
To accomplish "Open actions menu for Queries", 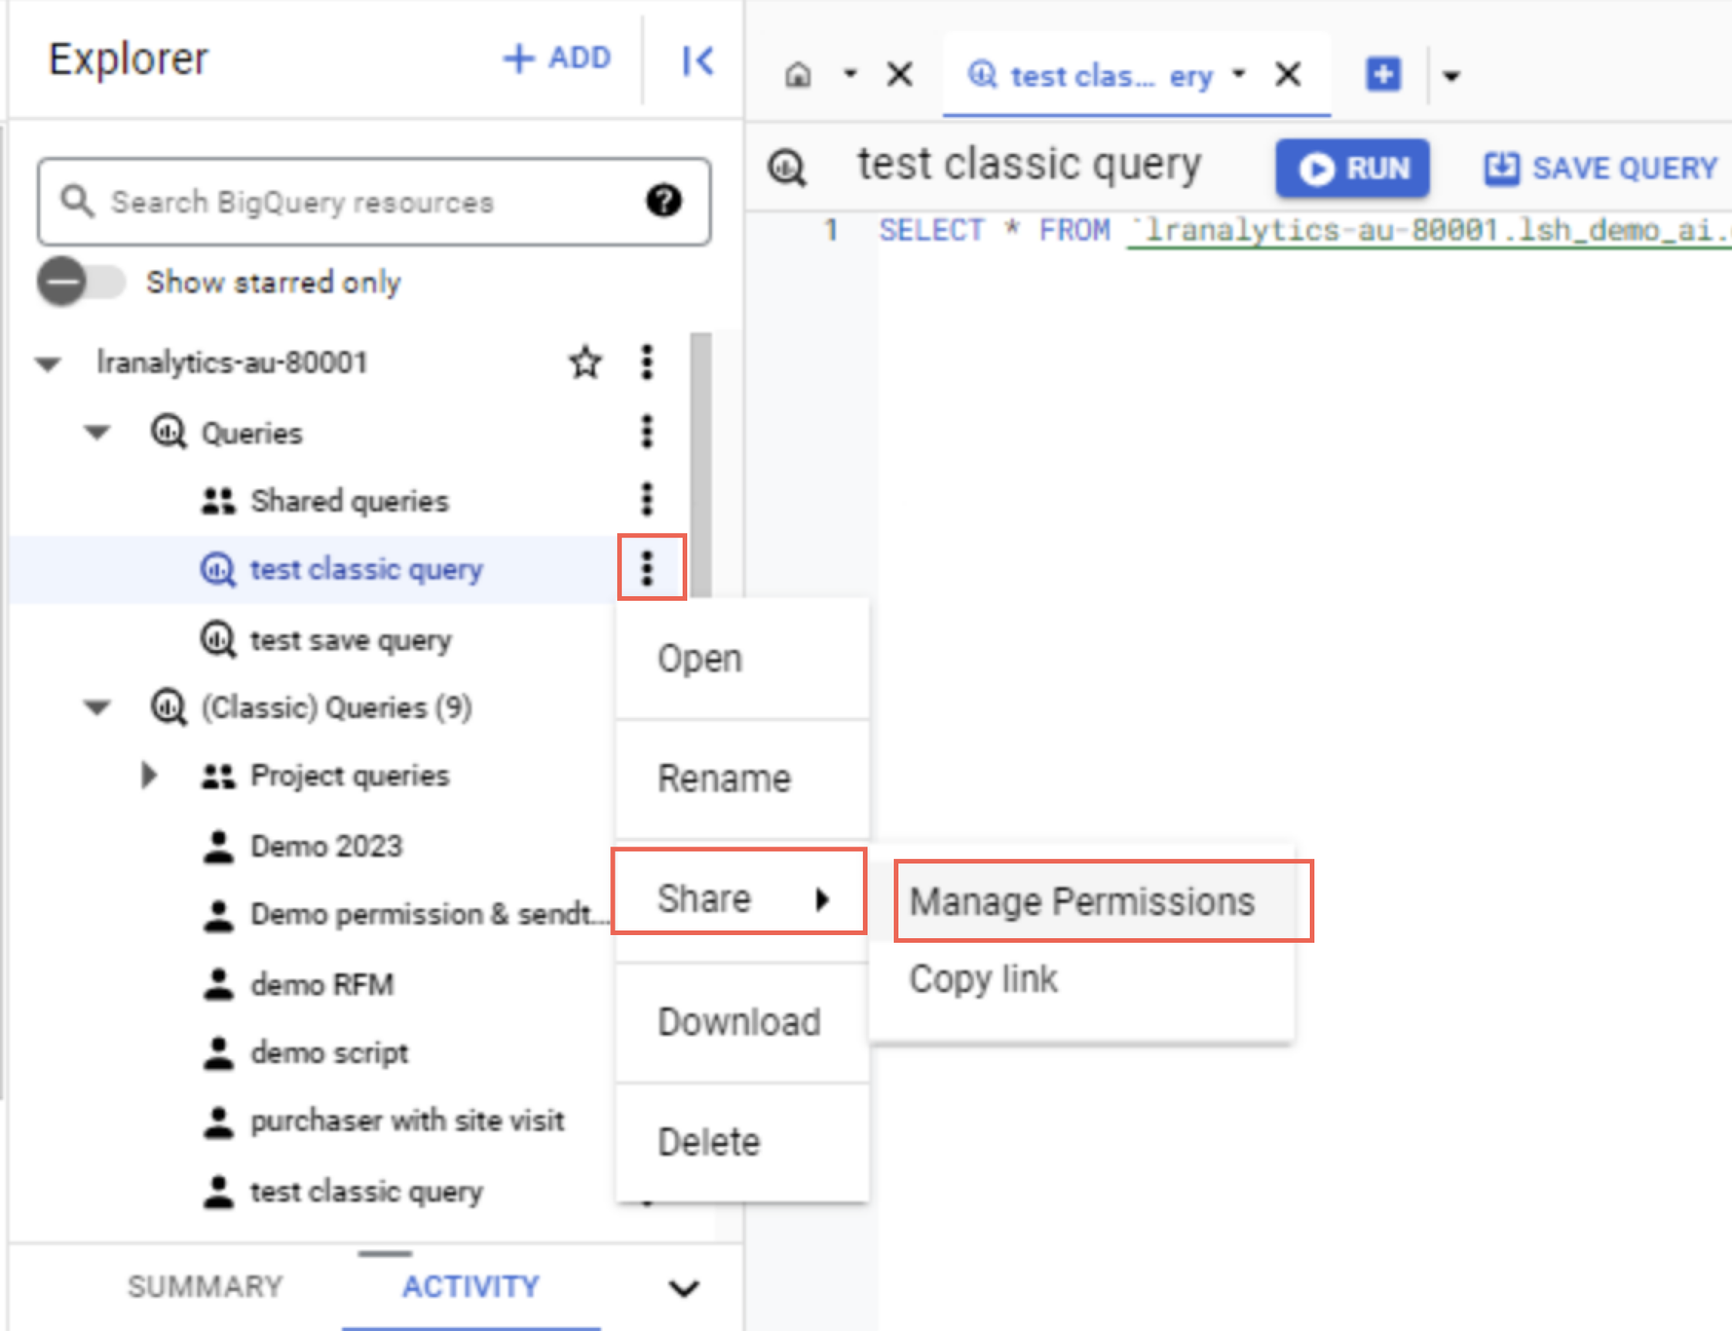I will 647,432.
